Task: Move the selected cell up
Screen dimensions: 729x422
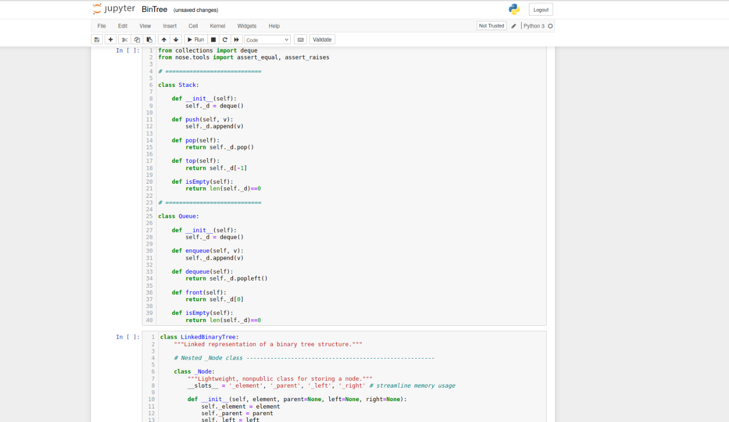Action: [163, 39]
